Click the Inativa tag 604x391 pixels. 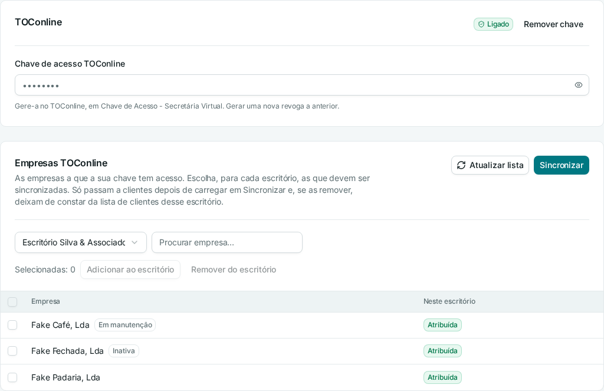pyautogui.click(x=124, y=351)
